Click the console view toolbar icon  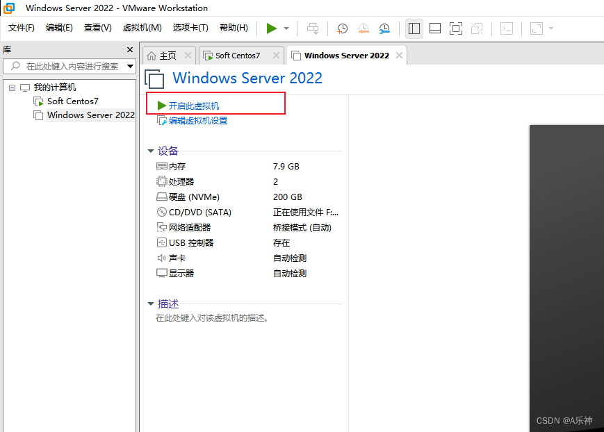click(507, 28)
